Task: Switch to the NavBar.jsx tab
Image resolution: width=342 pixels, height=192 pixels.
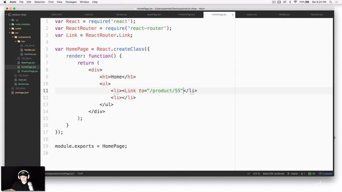Action: point(284,14)
